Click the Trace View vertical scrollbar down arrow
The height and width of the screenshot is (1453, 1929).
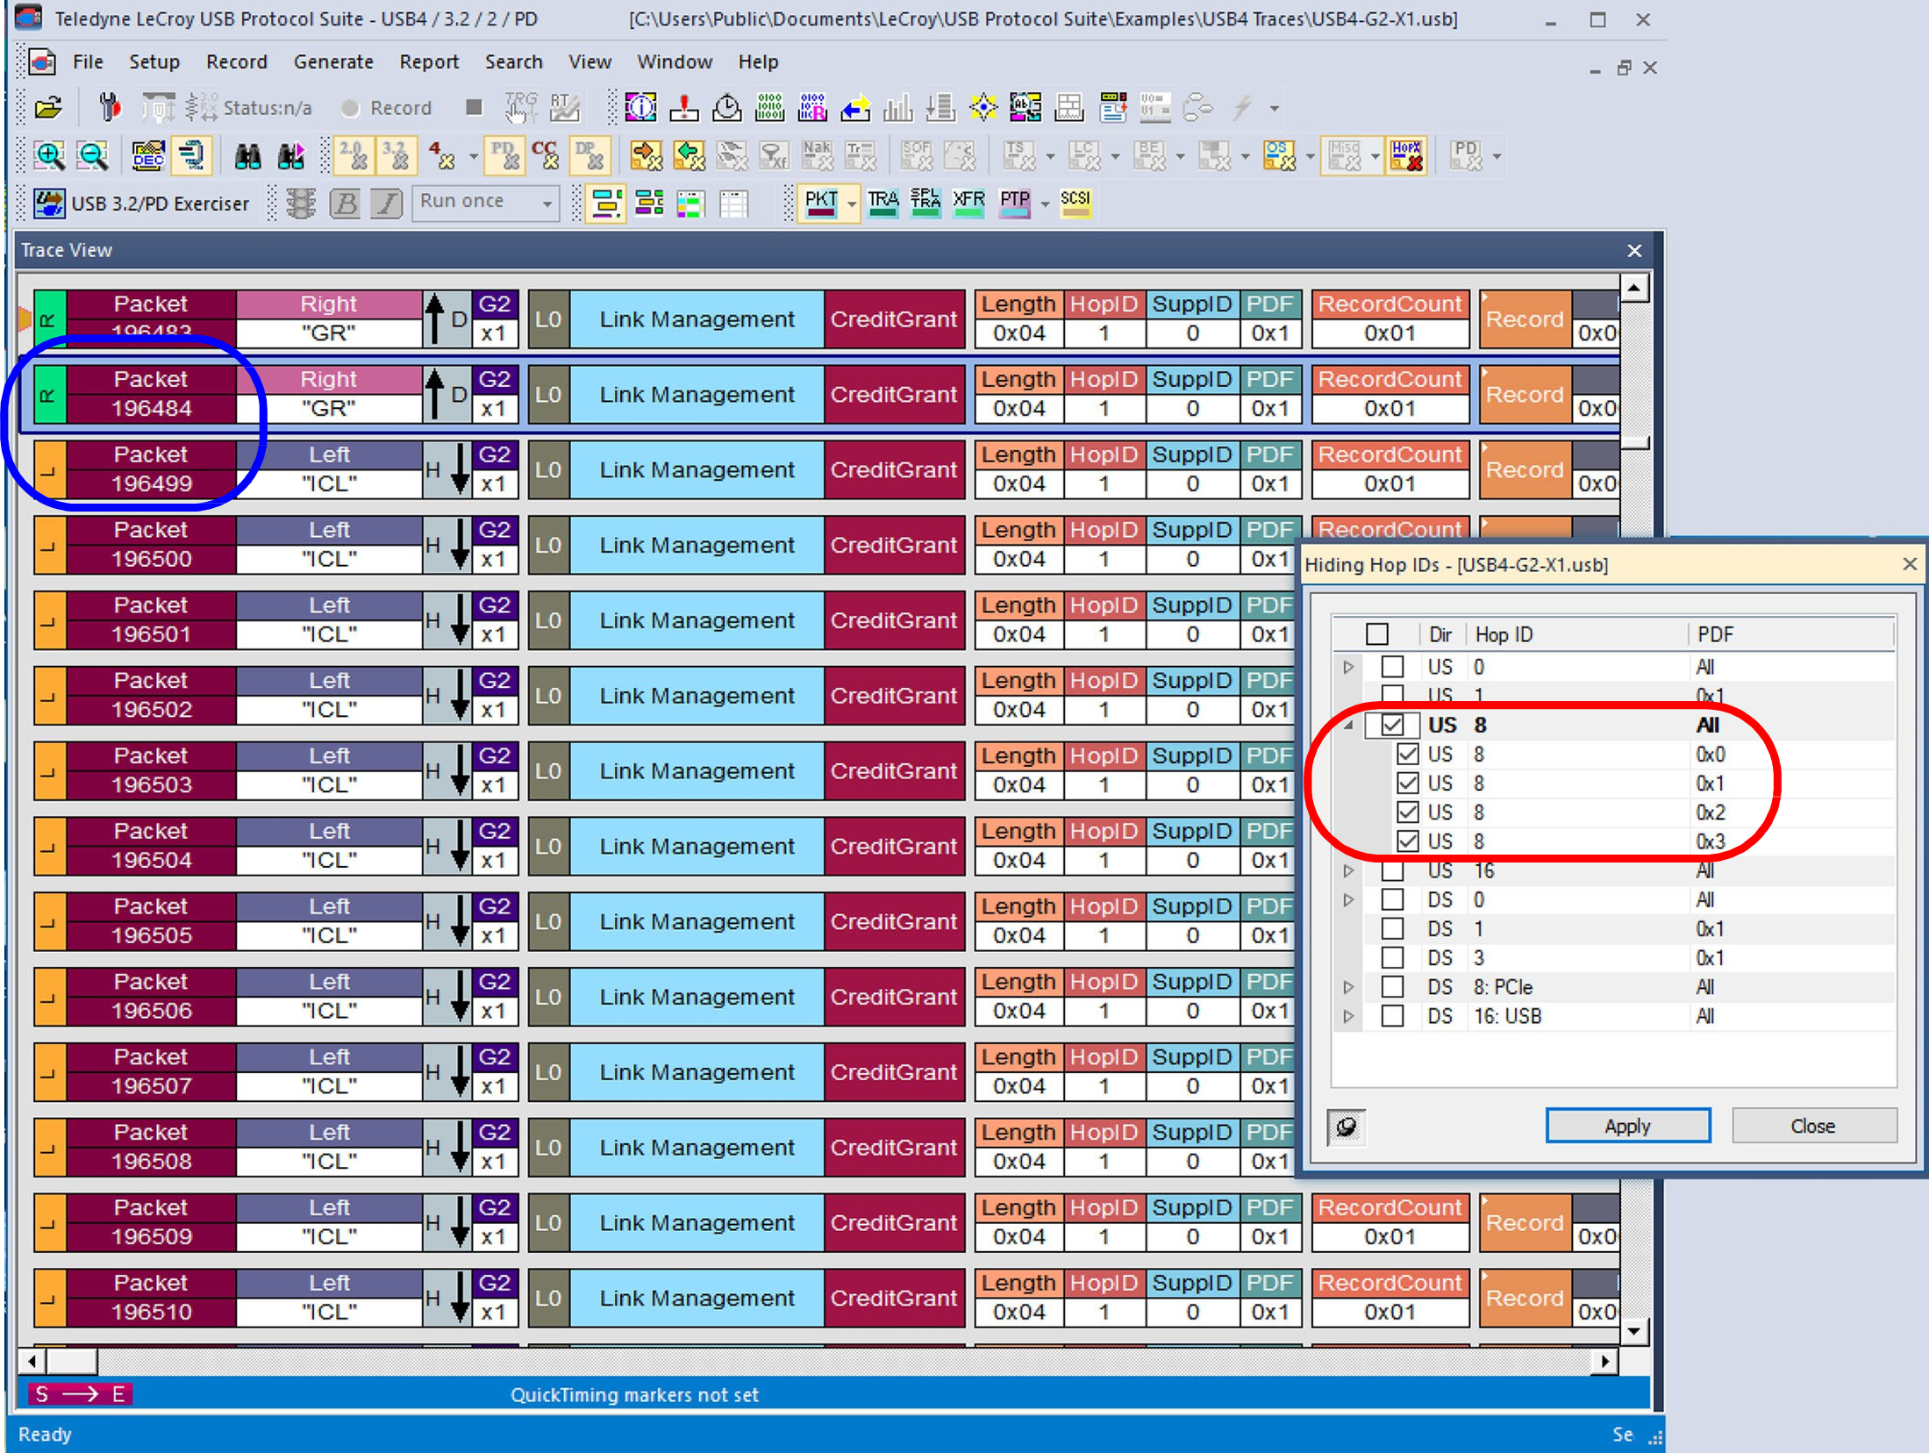tap(1633, 1331)
